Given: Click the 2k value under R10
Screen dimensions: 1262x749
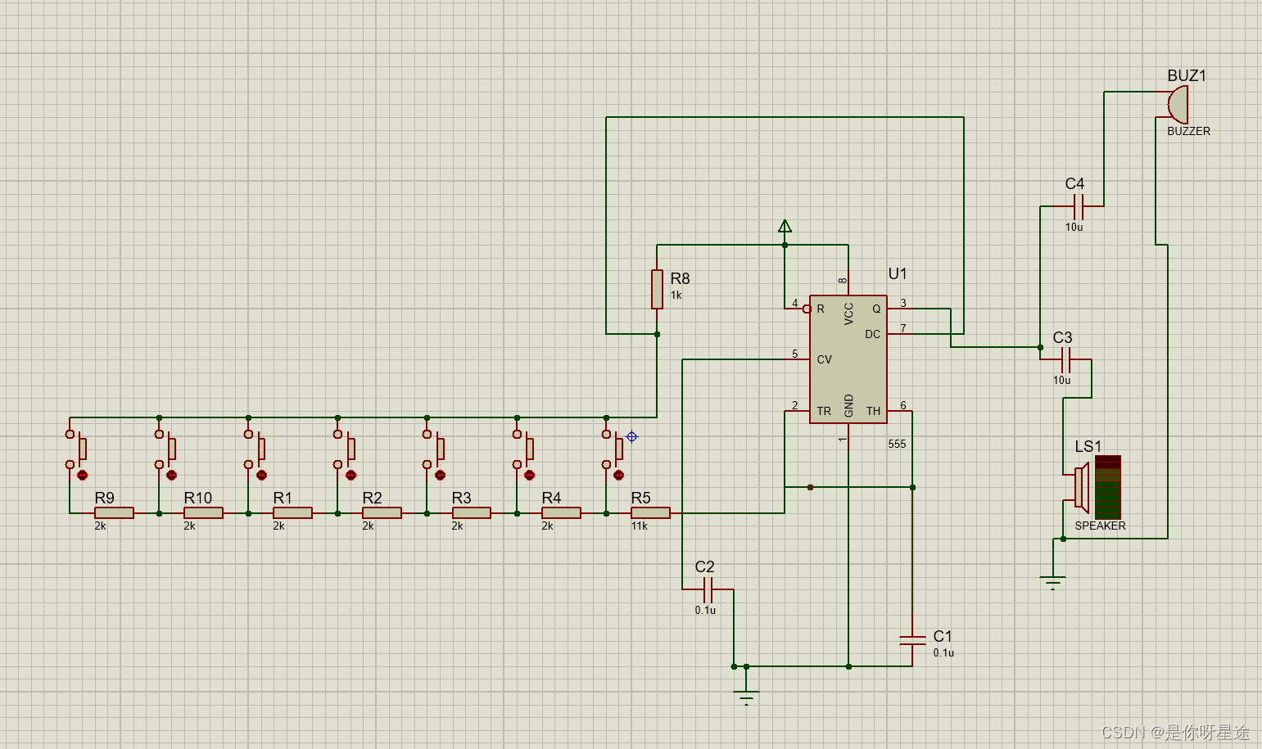Looking at the screenshot, I should pos(189,526).
